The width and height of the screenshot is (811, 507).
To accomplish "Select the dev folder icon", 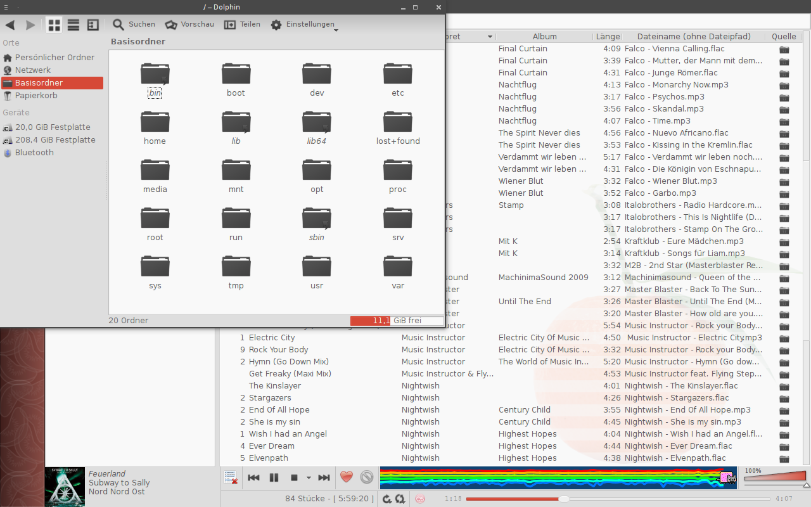I will (x=317, y=74).
